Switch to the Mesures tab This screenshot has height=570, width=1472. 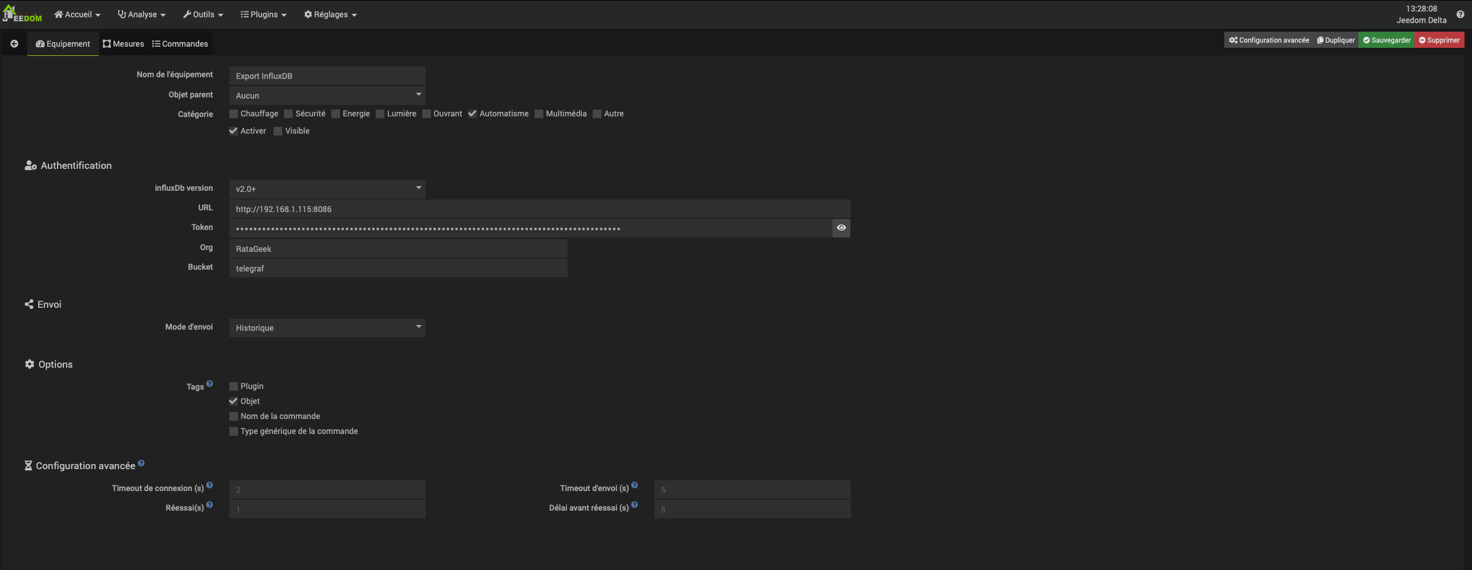(x=123, y=44)
